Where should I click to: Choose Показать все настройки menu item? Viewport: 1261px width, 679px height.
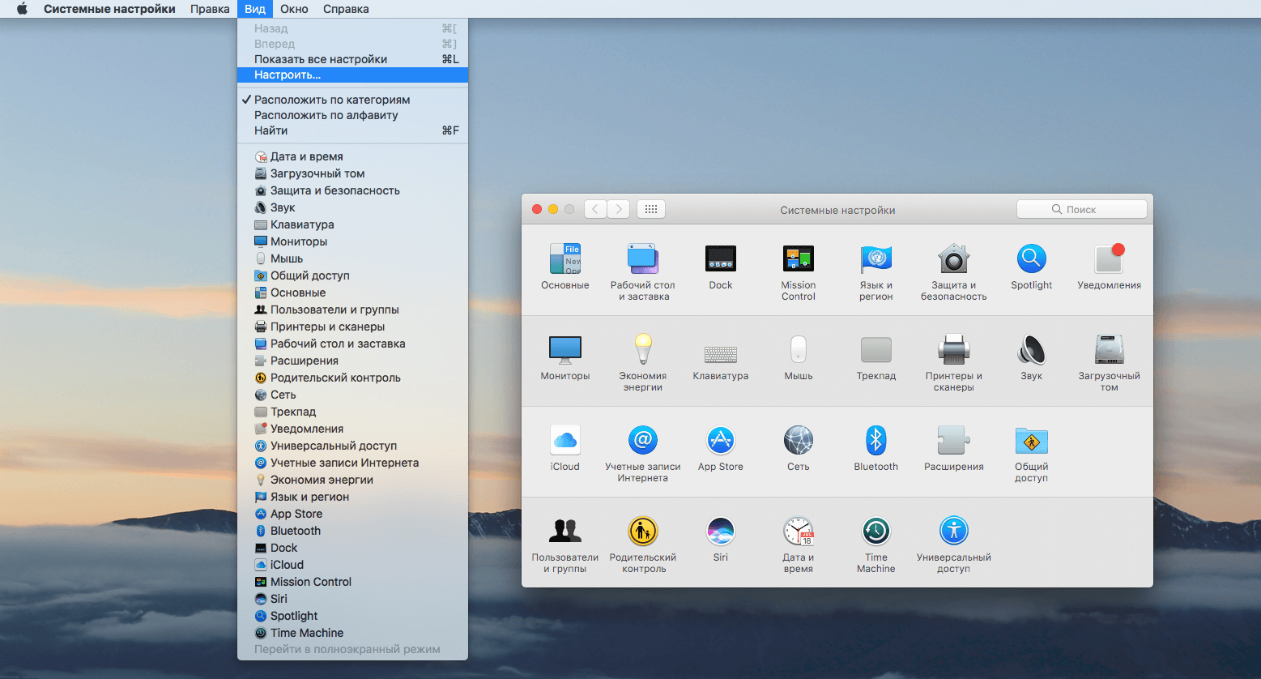[352, 59]
